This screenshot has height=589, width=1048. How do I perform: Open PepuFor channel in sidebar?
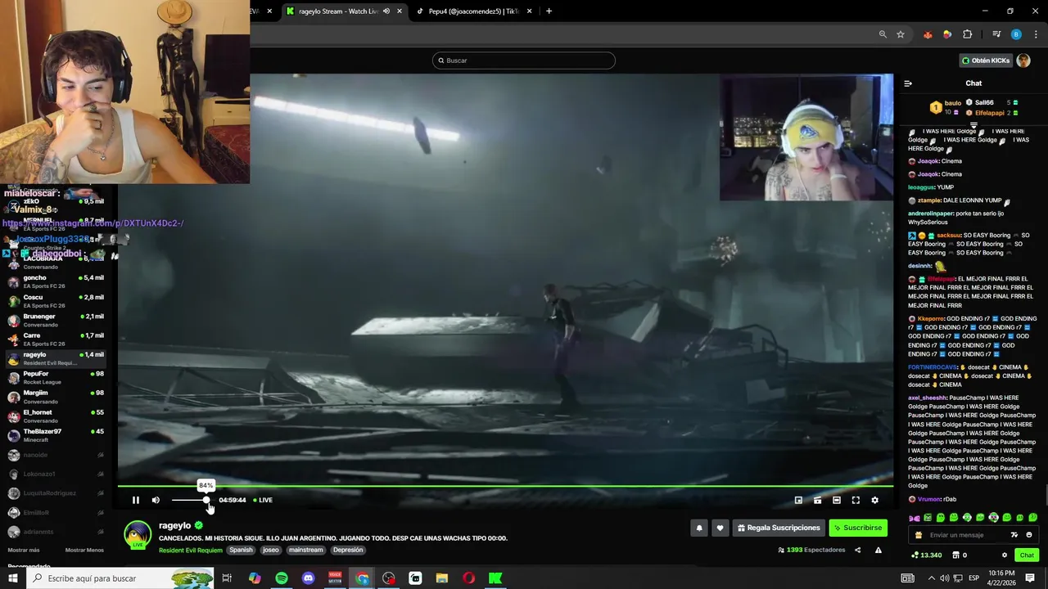(x=56, y=377)
